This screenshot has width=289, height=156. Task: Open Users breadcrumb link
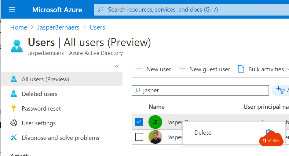[x=97, y=27]
